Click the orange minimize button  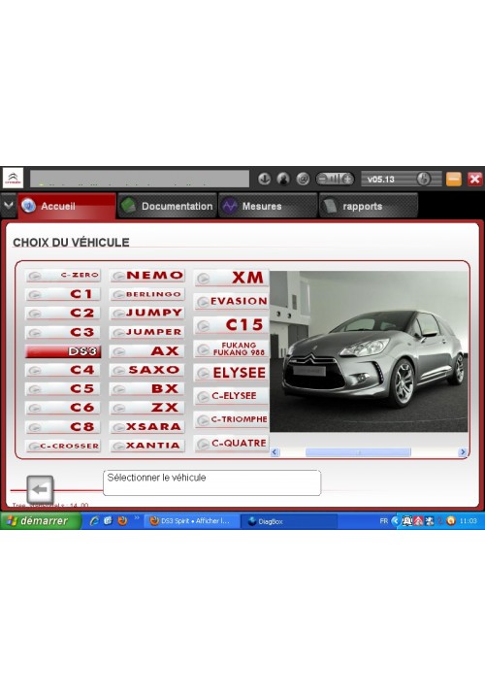tap(454, 179)
